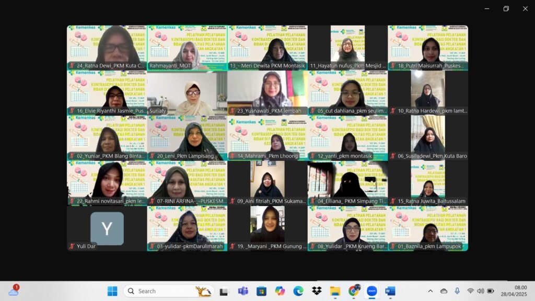This screenshot has height=301, width=535.
Task: Open the Copilot app icon
Action: point(280,291)
